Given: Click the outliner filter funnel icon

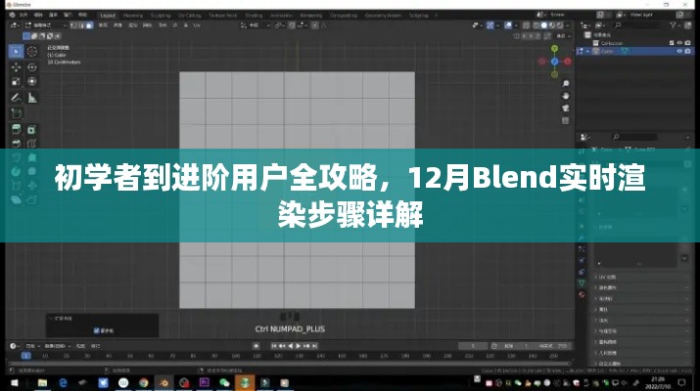Looking at the screenshot, I should click(x=673, y=25).
